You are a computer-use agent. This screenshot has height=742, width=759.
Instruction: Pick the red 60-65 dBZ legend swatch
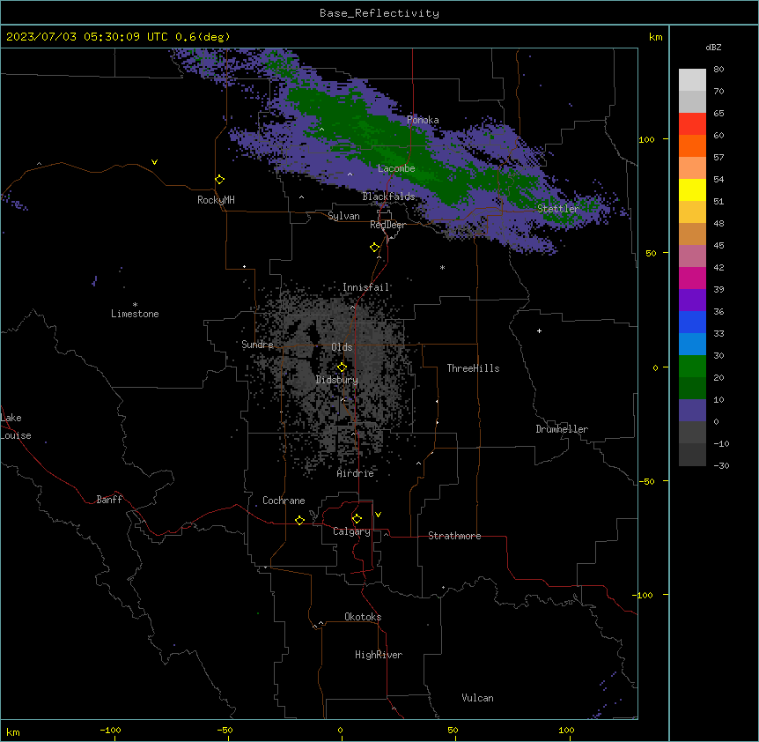point(692,124)
